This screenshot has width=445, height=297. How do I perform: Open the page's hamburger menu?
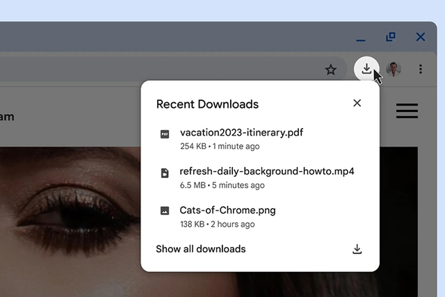[x=407, y=111]
